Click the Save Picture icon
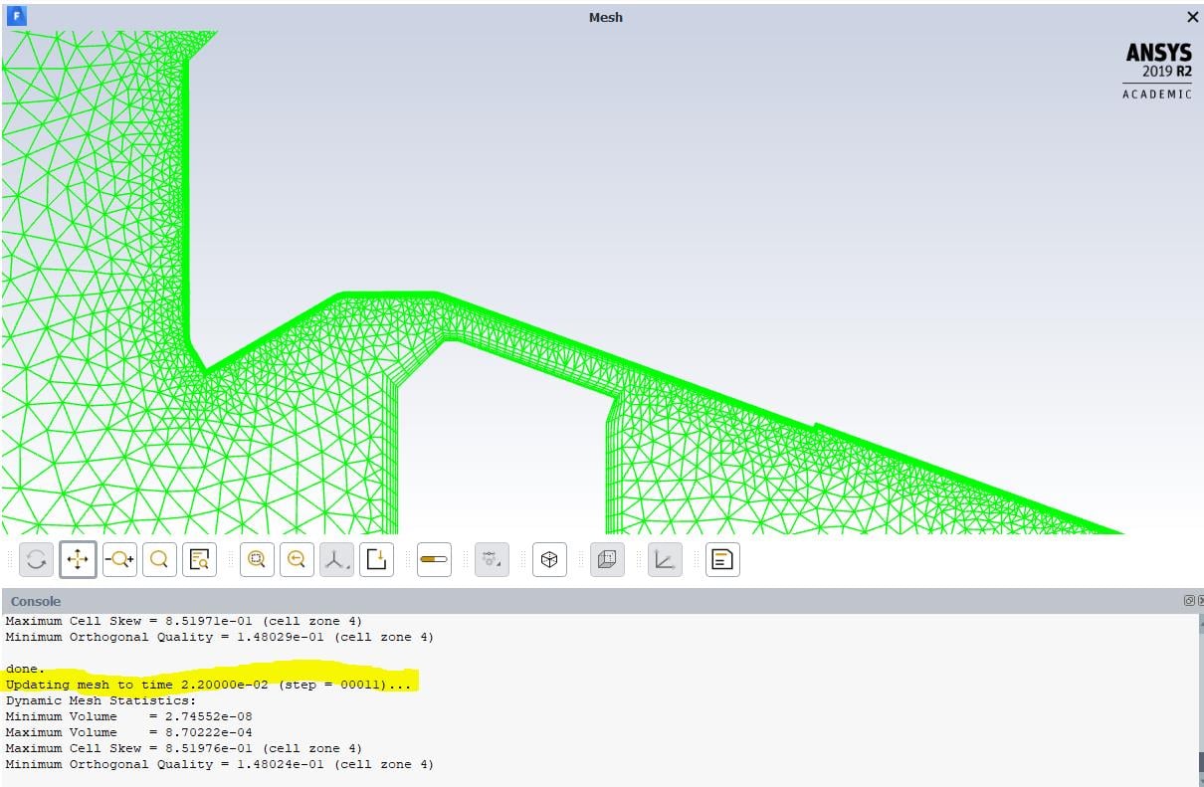The image size is (1204, 787). 376,560
